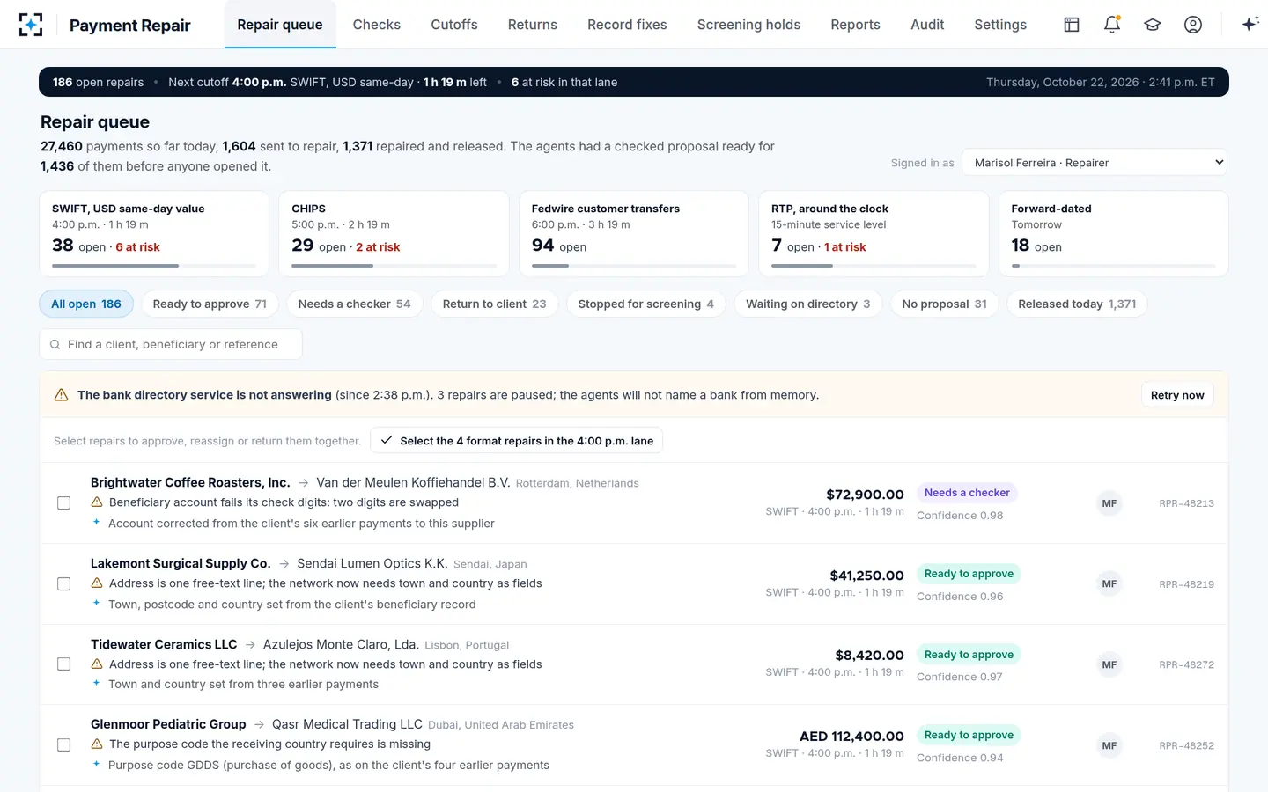Click the warning icon on the Tidewater Ceramics row
Viewport: 1268px width, 792px height.
(97, 664)
